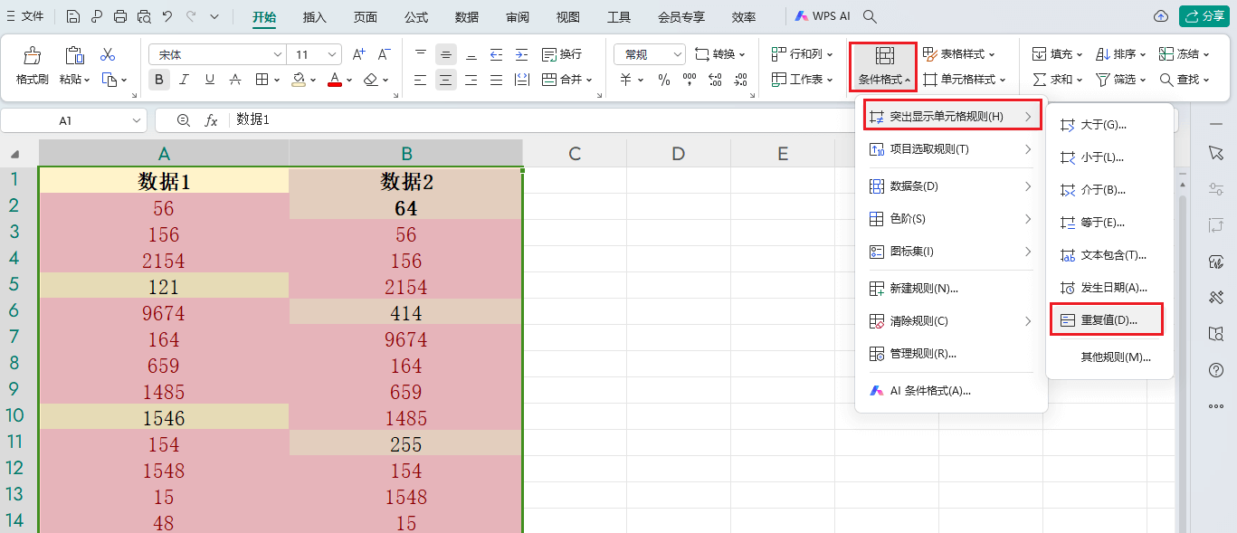Viewport: 1237px width, 533px height.
Task: Apply italic formatting
Action: point(184,80)
